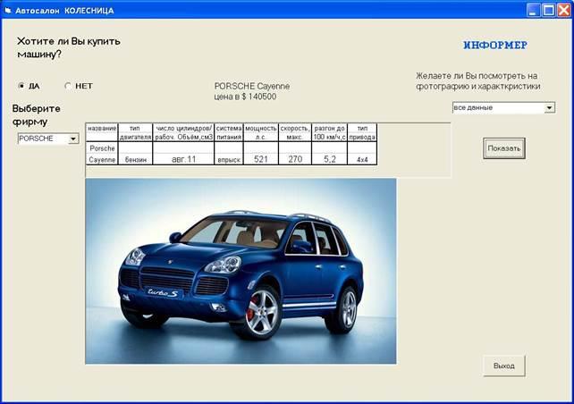Click the ИНФОРМЕР heading
The width and height of the screenshot is (574, 404).
tap(495, 45)
